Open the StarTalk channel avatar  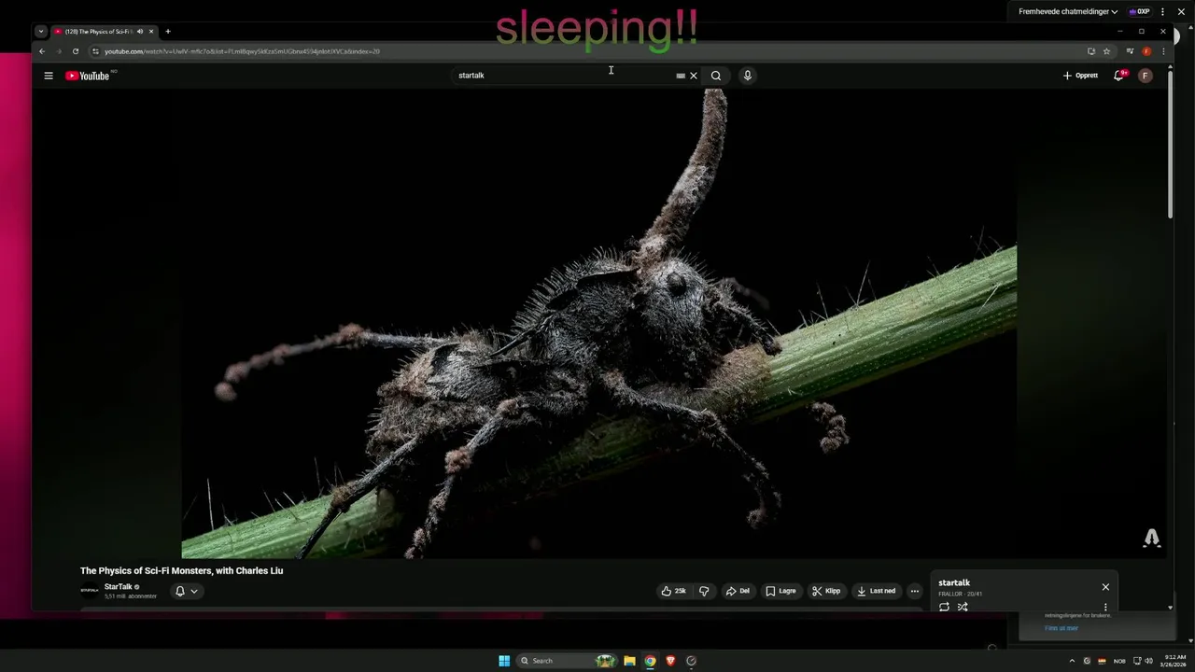[90, 590]
